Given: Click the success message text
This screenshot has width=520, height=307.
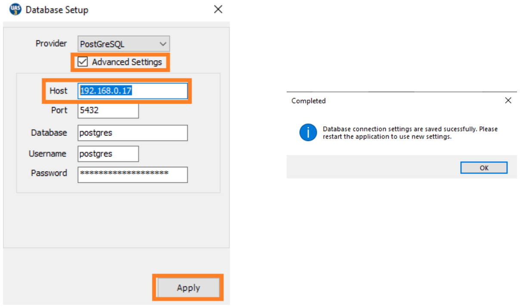Looking at the screenshot, I should coord(409,132).
